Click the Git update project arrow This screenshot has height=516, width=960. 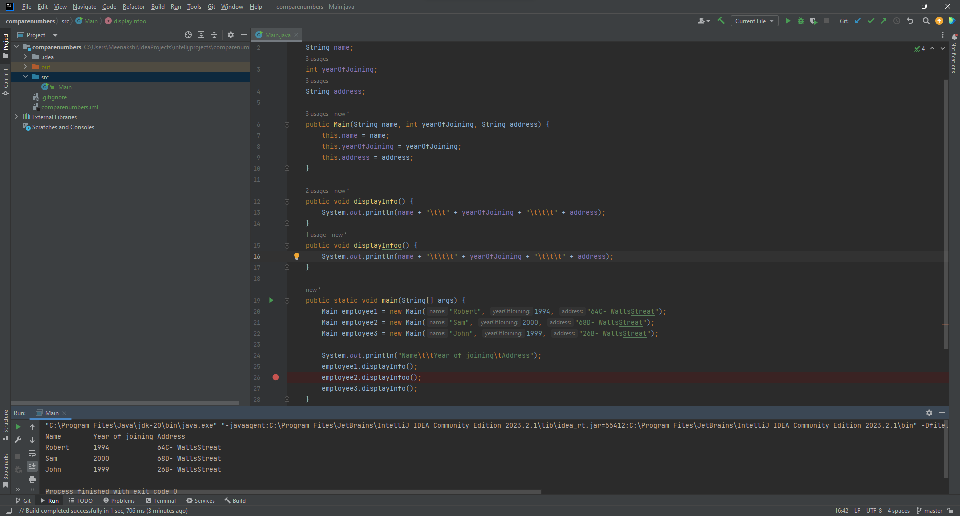coord(858,21)
